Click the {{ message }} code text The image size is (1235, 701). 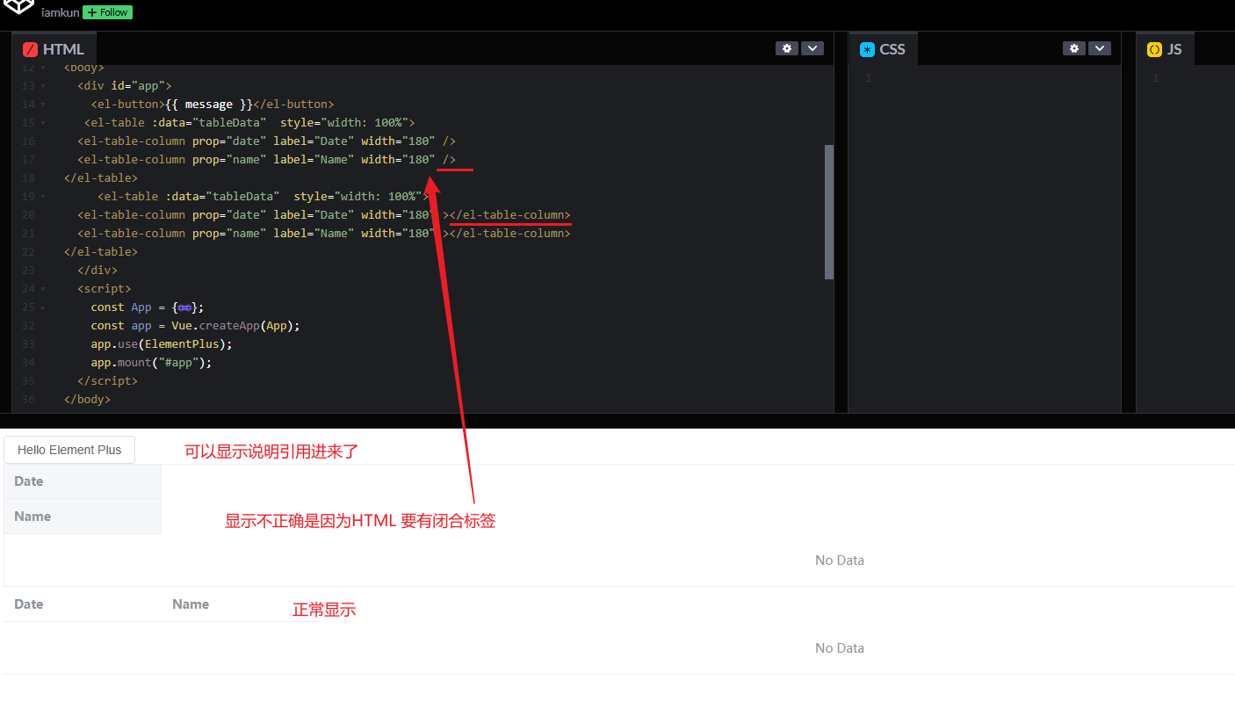209,105
